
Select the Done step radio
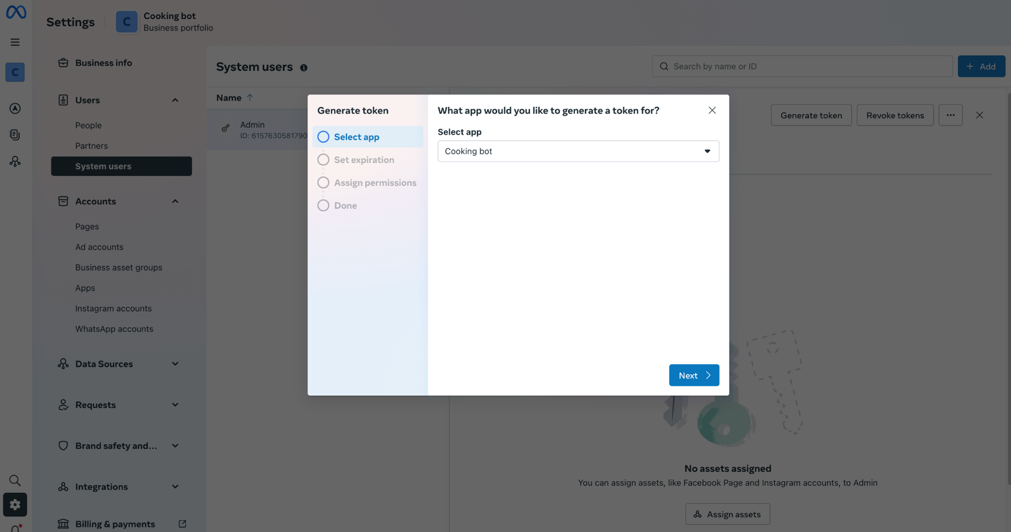coord(323,205)
